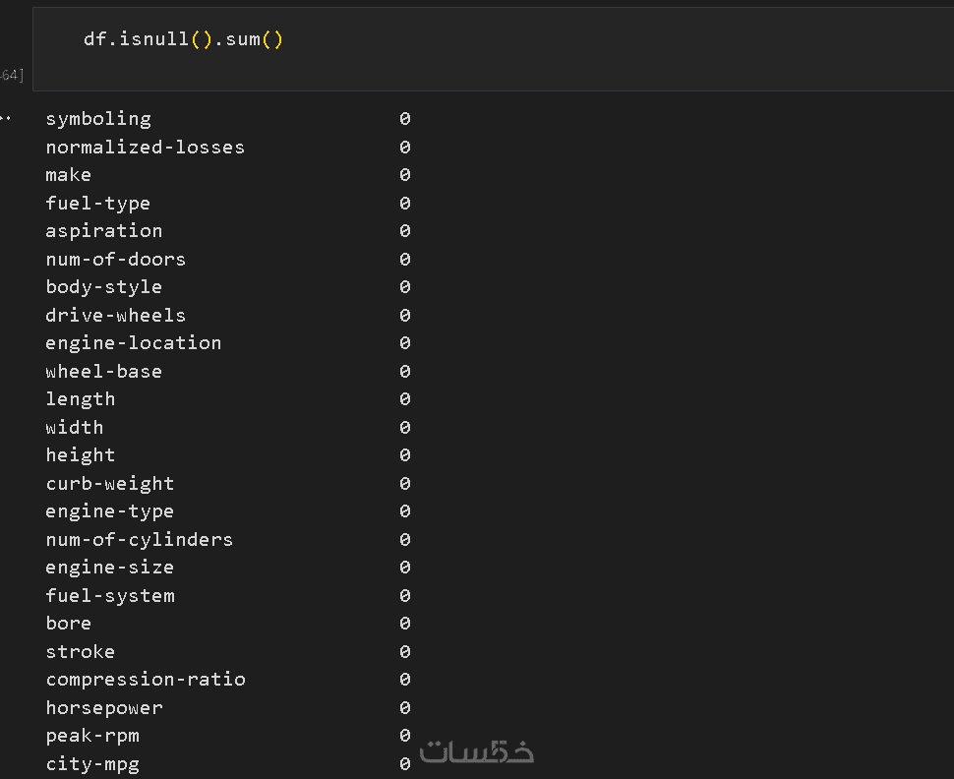Screen dimensions: 954x779
Task: Click the watermark logo over the output
Action: [477, 751]
